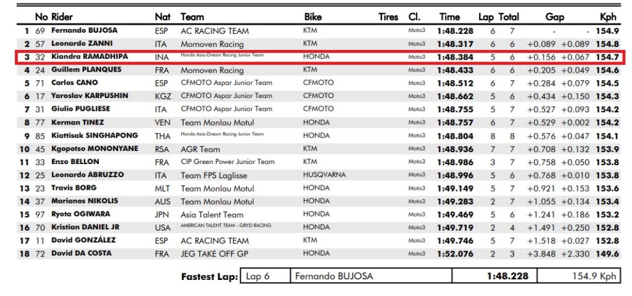Image resolution: width=632 pixels, height=296 pixels.
Task: Click rider name Fernando BUJOSA
Action: [84, 31]
